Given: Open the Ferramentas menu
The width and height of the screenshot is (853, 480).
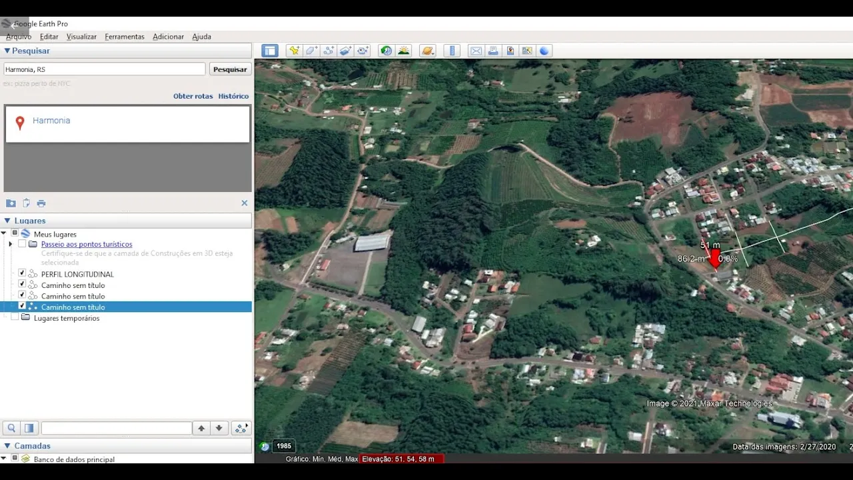Looking at the screenshot, I should click(x=125, y=37).
